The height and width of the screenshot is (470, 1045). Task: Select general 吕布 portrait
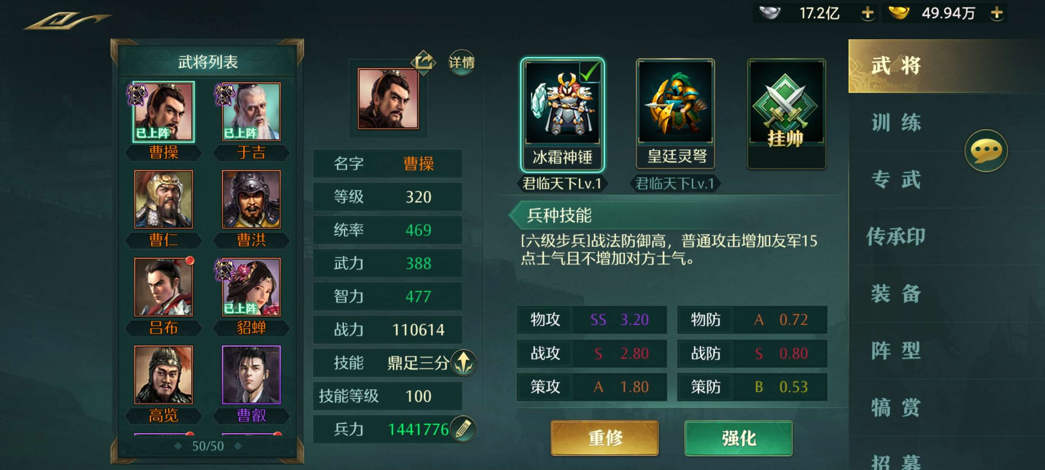(163, 287)
